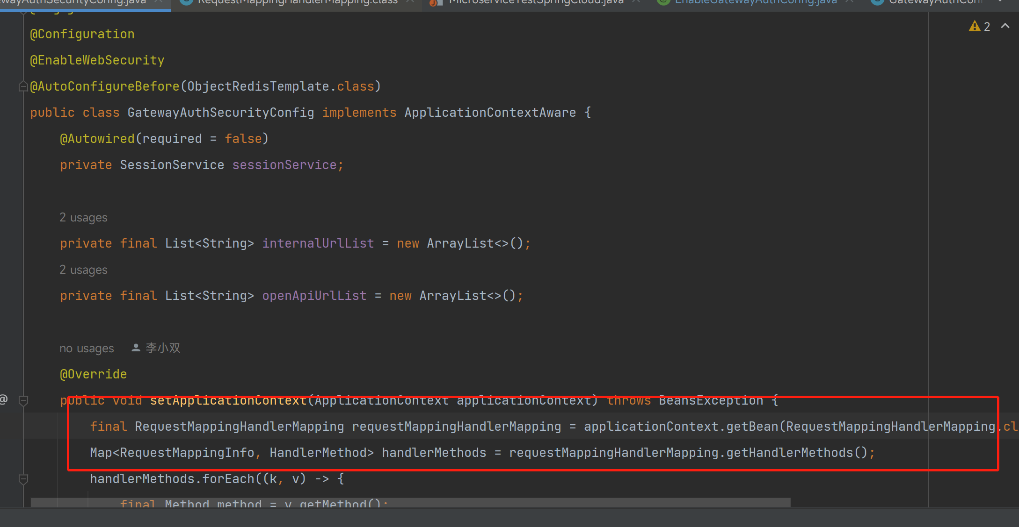Click the annotation icon beside setApplicationContext

click(x=4, y=400)
